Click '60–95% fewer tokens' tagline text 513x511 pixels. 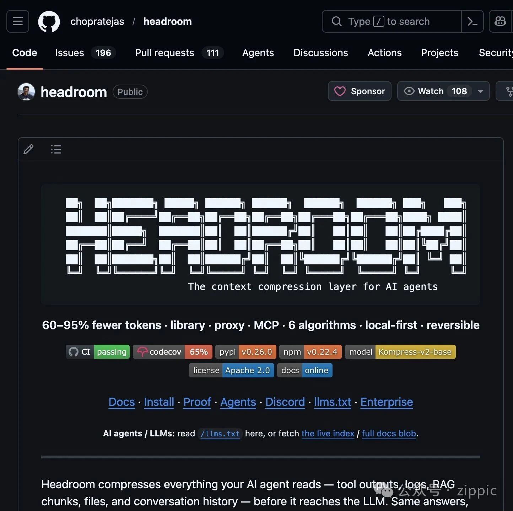click(x=102, y=325)
